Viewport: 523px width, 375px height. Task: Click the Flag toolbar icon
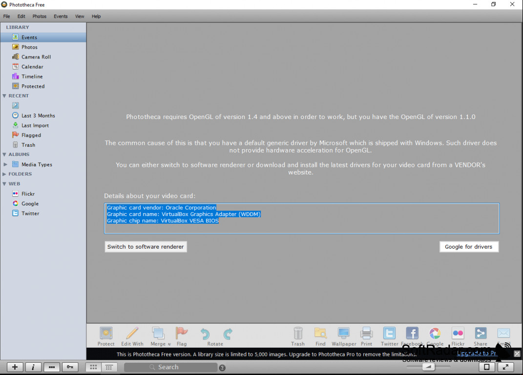[182, 334]
